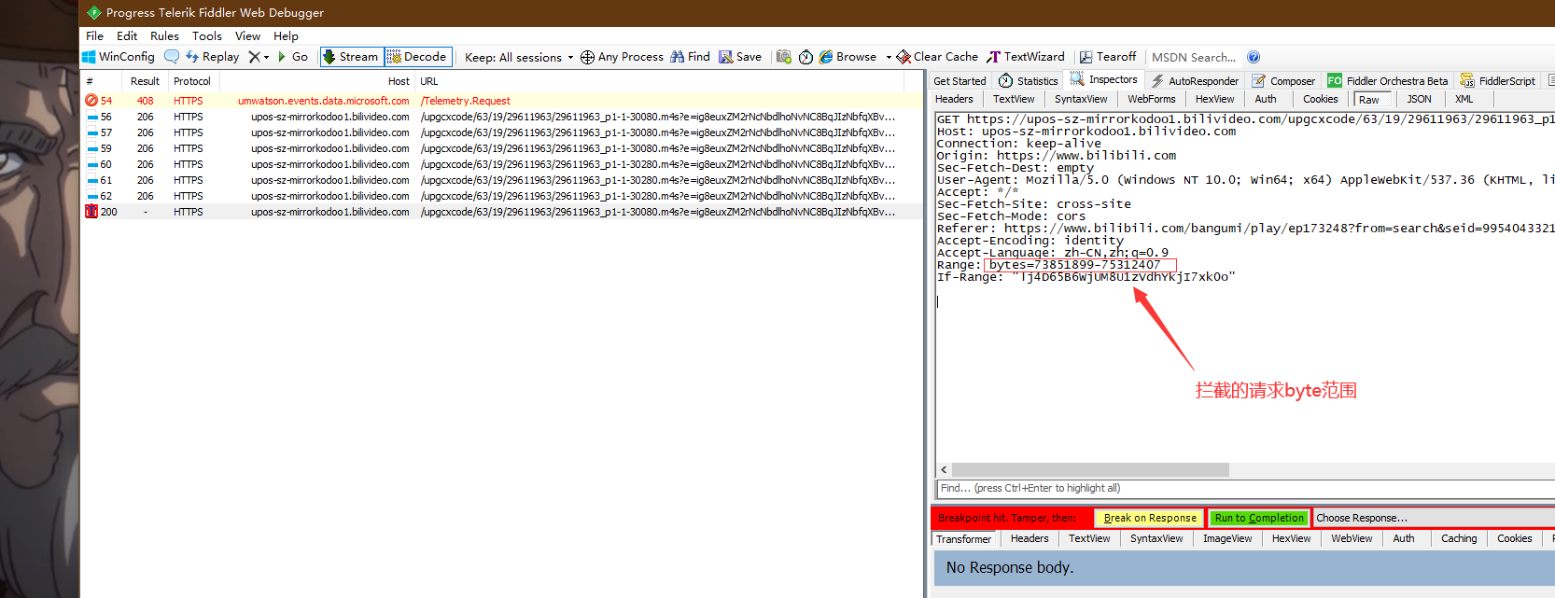Expand the Browse dropdown arrow
Screen dimensions: 1555x598
point(889,58)
